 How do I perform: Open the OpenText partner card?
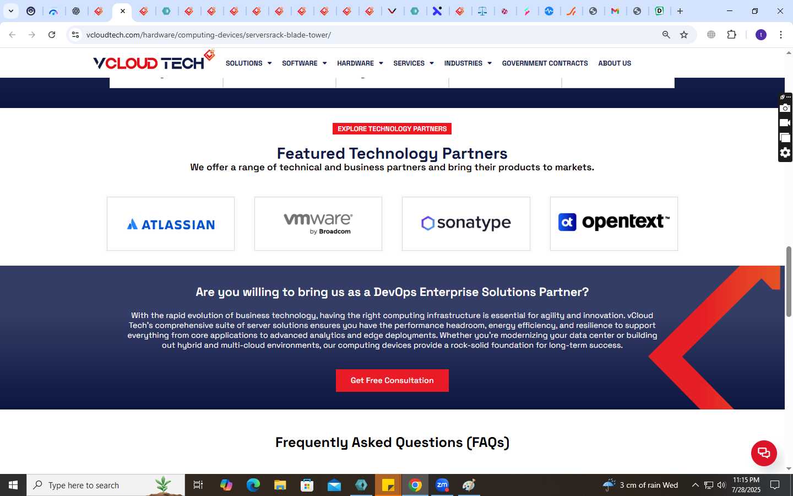tap(614, 224)
